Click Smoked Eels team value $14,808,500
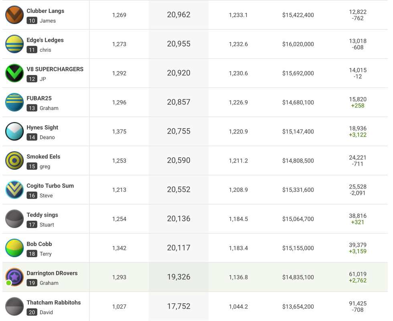Screen dimensions: 393x321 [x=298, y=160]
